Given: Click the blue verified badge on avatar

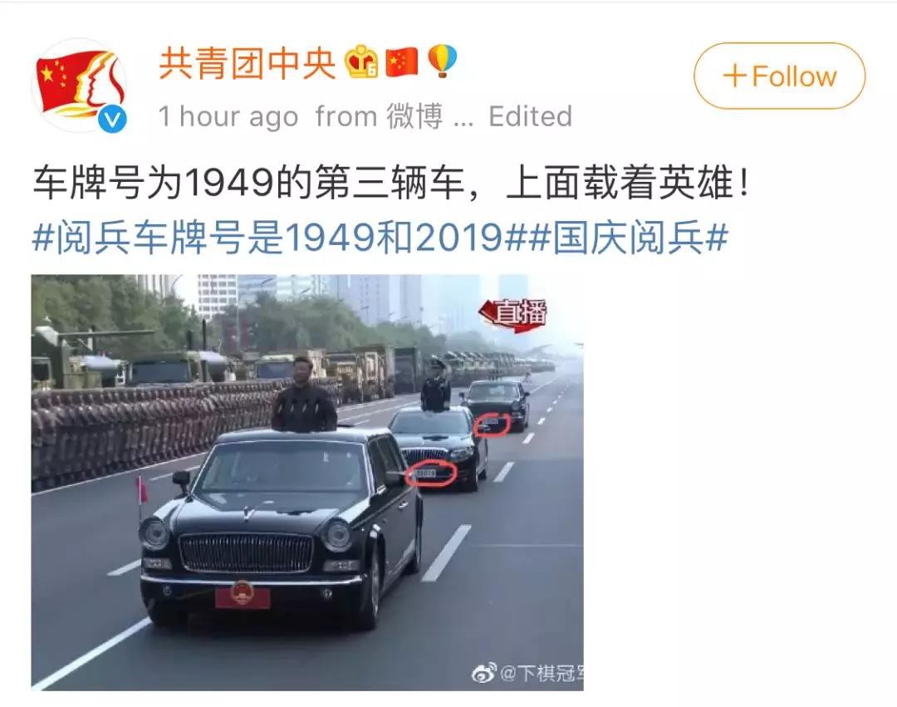Looking at the screenshot, I should tap(113, 119).
